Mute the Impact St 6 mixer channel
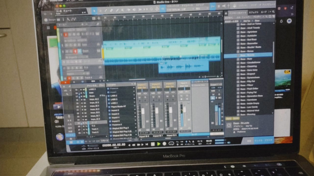314x176 pixels. [140, 97]
